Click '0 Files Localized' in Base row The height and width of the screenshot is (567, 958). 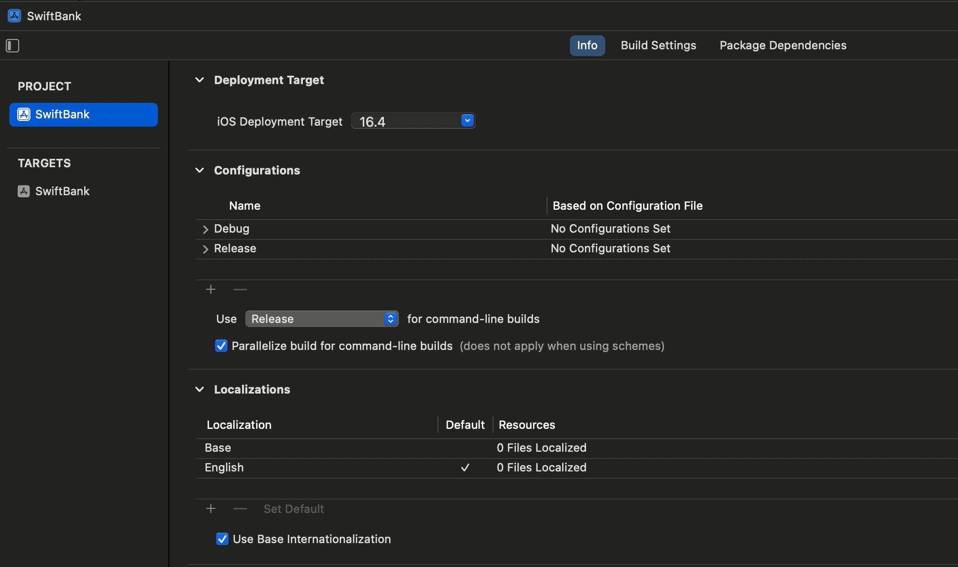[541, 448]
